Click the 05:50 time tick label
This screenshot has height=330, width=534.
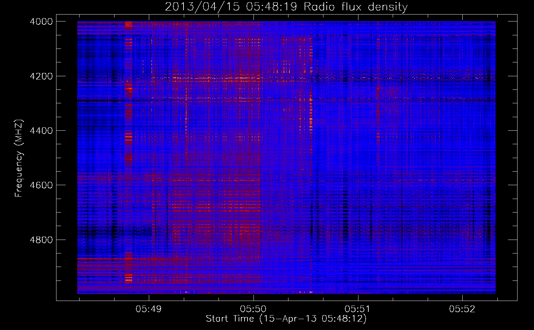point(253,309)
